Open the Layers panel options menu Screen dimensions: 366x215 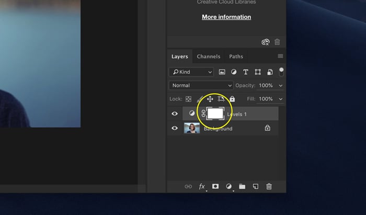[x=280, y=56]
